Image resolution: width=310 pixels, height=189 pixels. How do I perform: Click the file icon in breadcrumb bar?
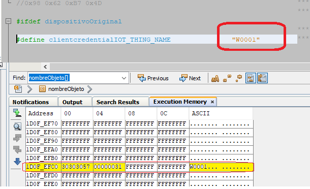click(18, 89)
